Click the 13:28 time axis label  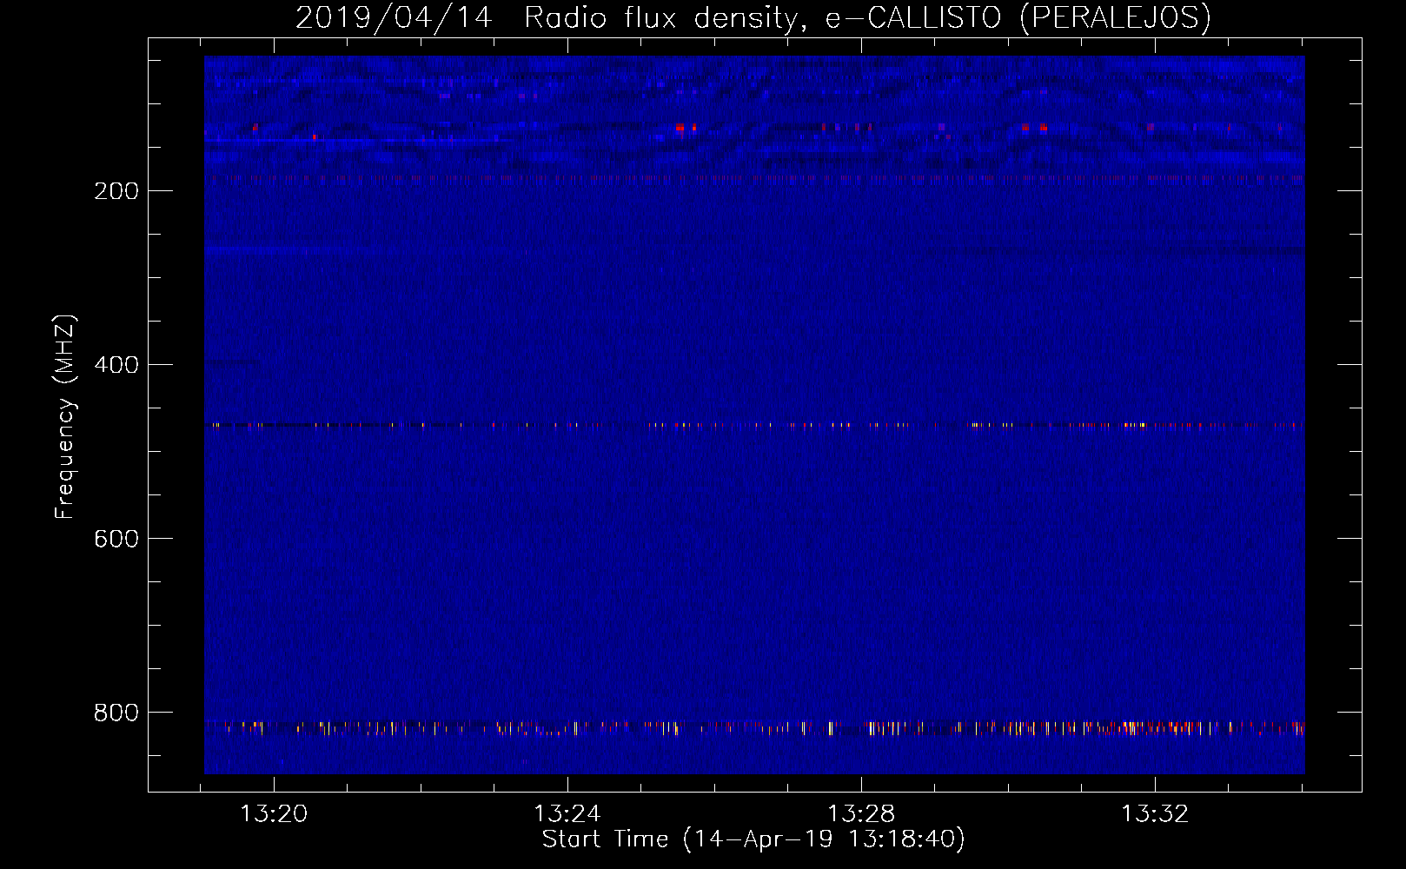pos(861,814)
